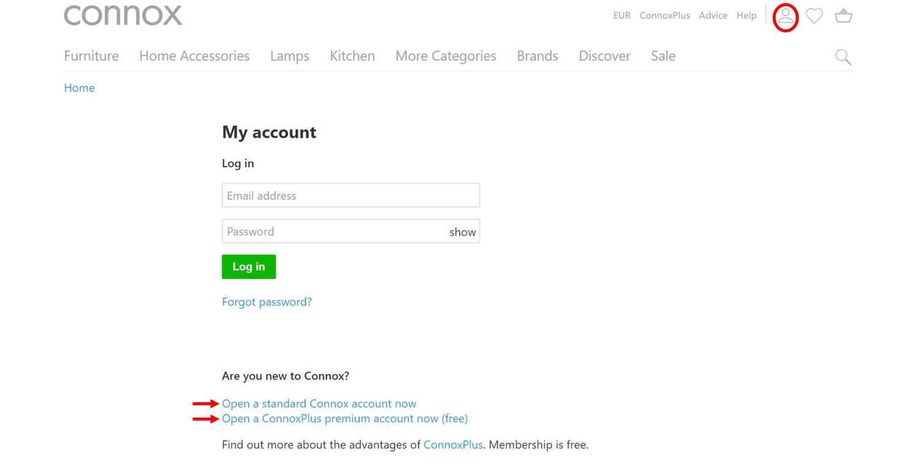Open the shopping basket icon
Image resolution: width=919 pixels, height=472 pixels.
coord(844,17)
